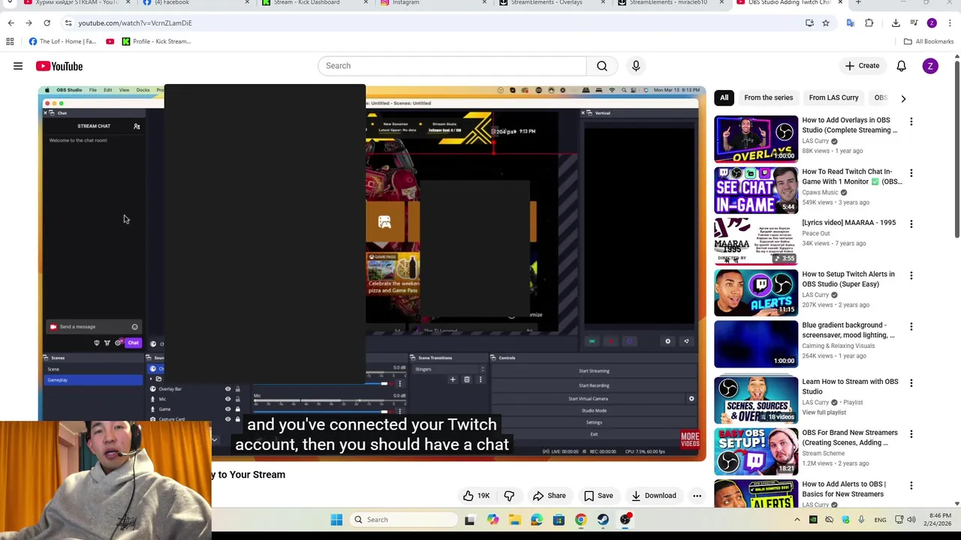961x540 pixels.
Task: Open options for Learn How to Stream playlist
Action: click(911, 382)
